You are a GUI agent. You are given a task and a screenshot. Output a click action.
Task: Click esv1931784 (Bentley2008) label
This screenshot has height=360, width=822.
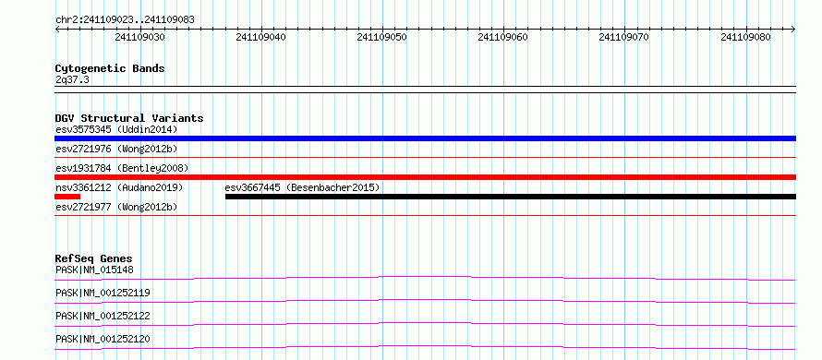tap(122, 168)
